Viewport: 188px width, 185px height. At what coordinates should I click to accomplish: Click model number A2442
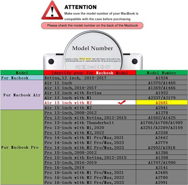[x=161, y=137]
